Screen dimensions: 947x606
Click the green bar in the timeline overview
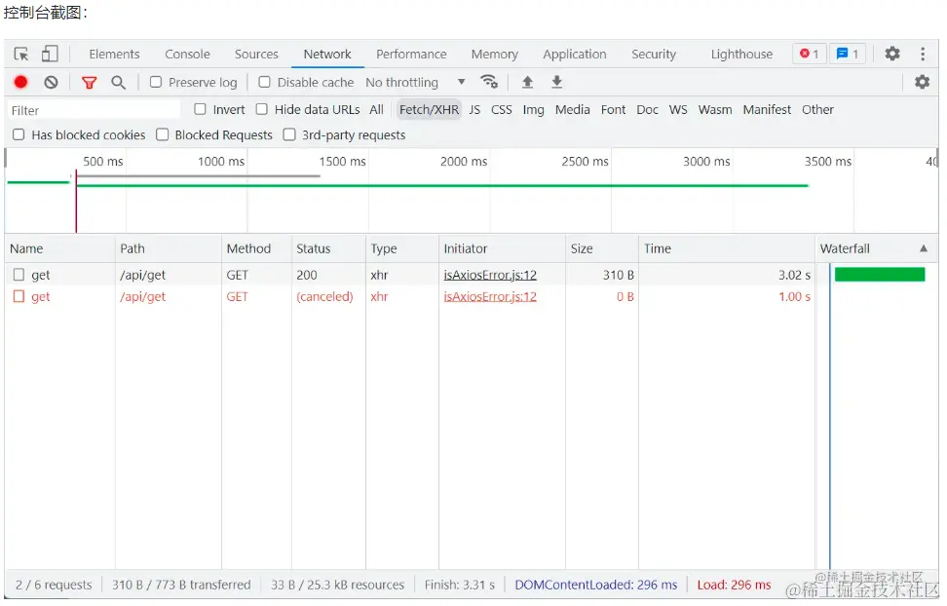click(x=442, y=185)
